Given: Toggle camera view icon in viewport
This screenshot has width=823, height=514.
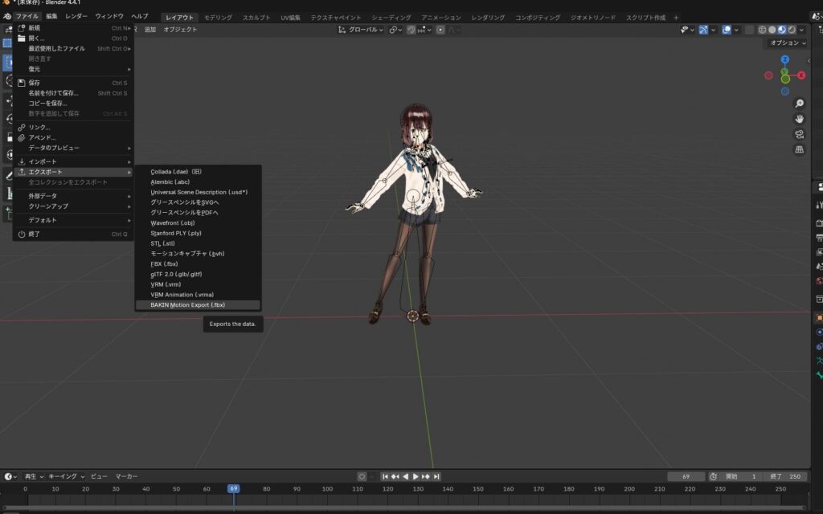Looking at the screenshot, I should point(799,134).
